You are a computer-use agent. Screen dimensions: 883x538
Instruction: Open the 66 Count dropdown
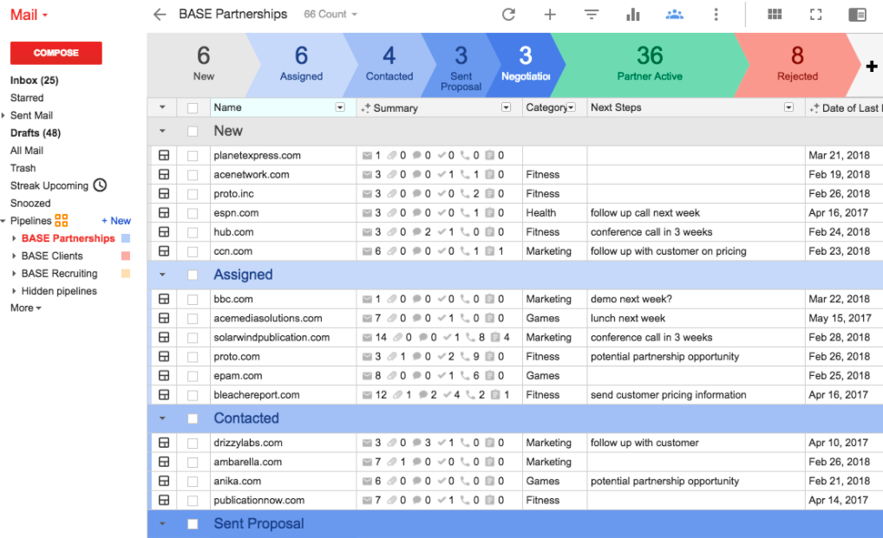click(x=330, y=14)
